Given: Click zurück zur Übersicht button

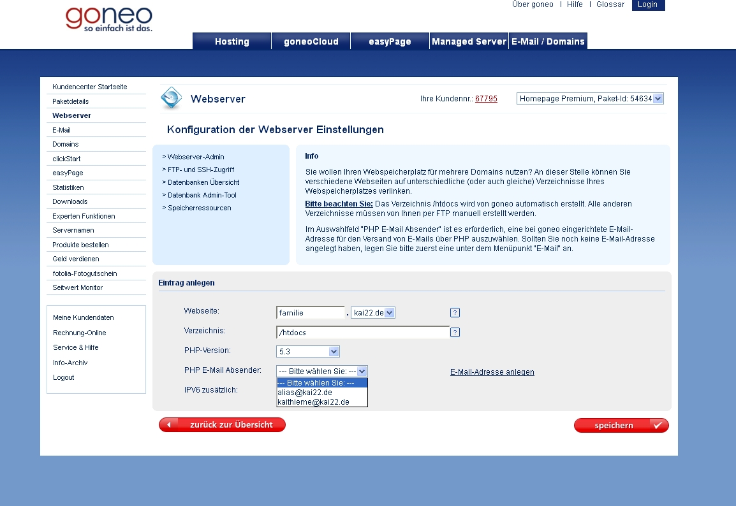Looking at the screenshot, I should point(222,424).
